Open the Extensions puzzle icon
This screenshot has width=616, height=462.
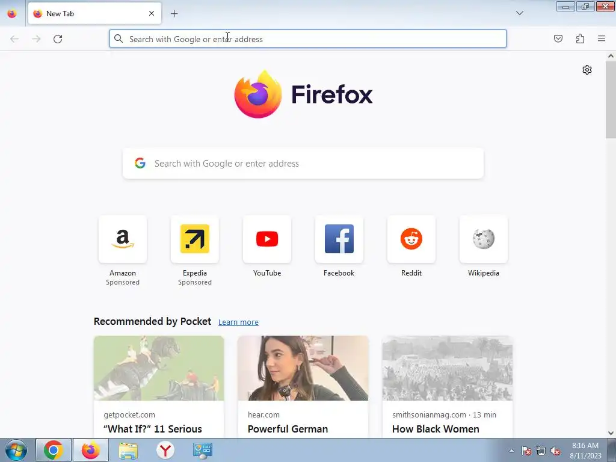(x=580, y=38)
